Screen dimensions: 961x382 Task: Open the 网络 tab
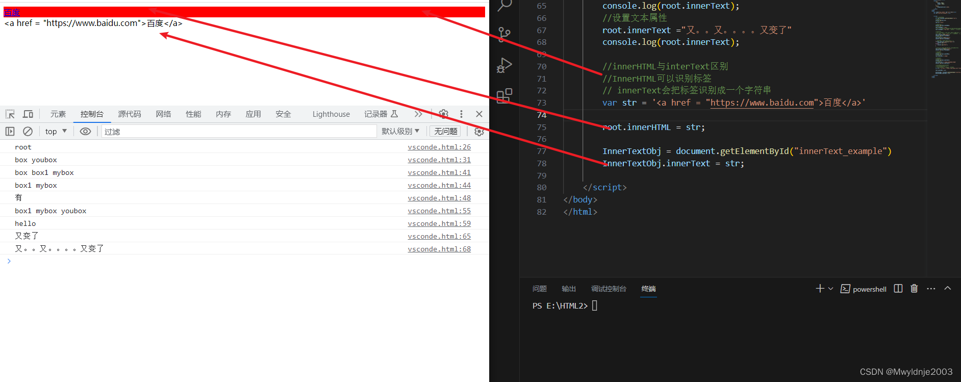(163, 114)
